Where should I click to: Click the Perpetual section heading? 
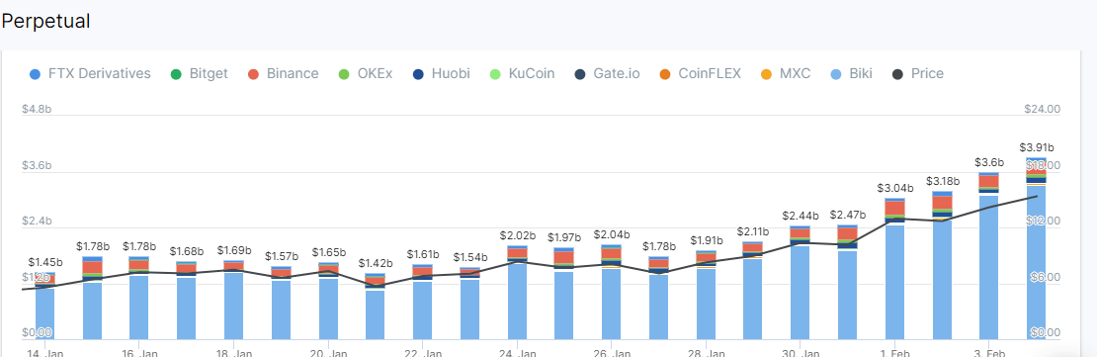(x=46, y=21)
